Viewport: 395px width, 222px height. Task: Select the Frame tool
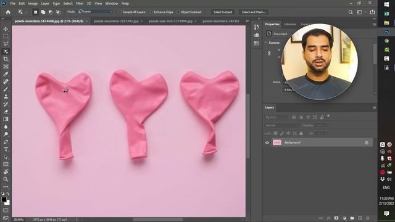[6, 67]
